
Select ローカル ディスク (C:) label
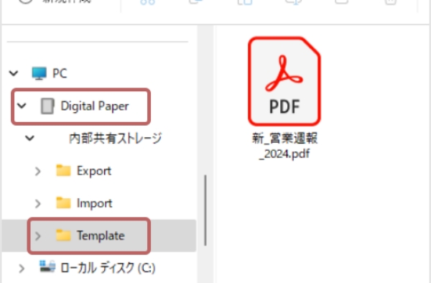(108, 268)
